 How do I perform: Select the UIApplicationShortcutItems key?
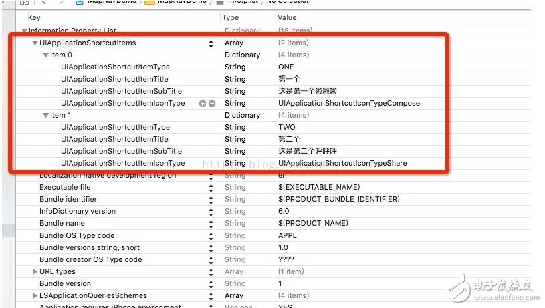tap(88, 43)
